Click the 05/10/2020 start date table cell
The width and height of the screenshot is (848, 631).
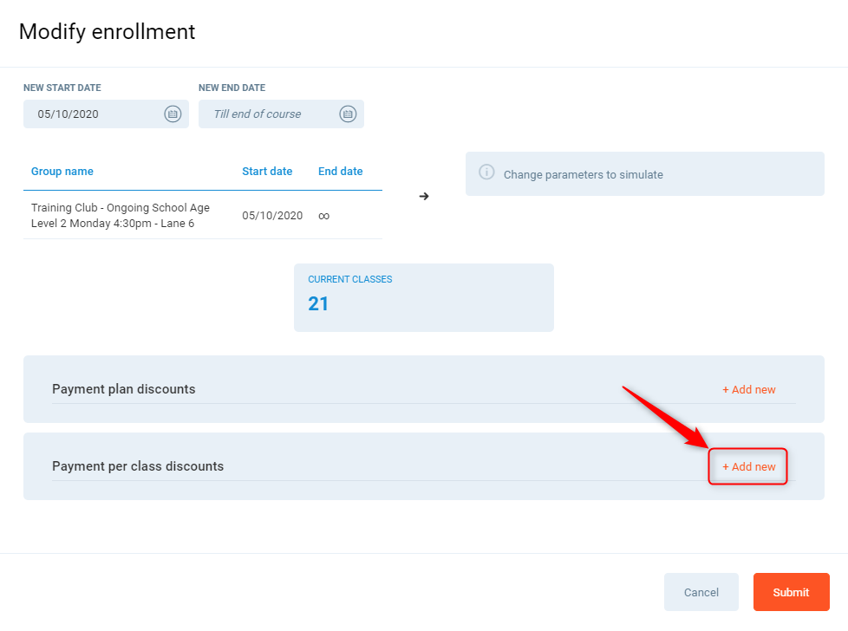(272, 216)
